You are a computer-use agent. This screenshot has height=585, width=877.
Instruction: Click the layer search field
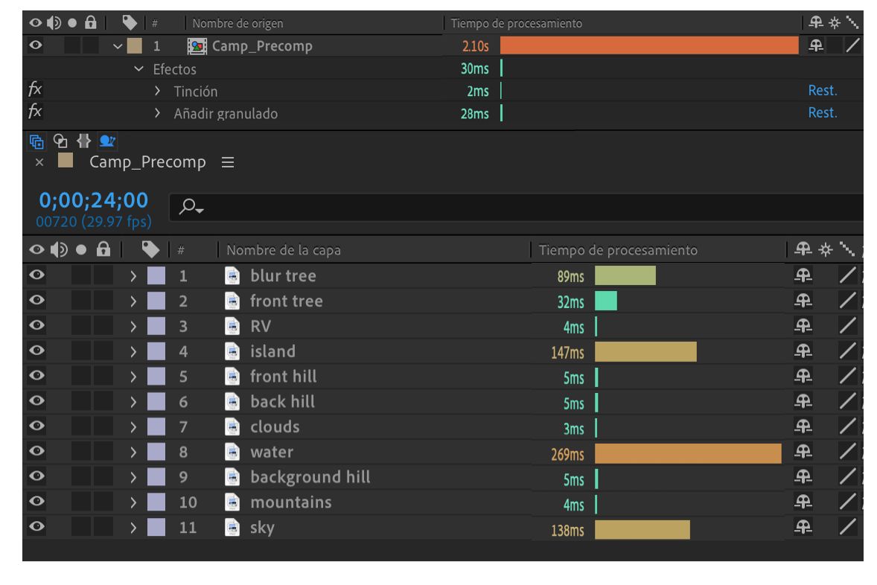514,208
